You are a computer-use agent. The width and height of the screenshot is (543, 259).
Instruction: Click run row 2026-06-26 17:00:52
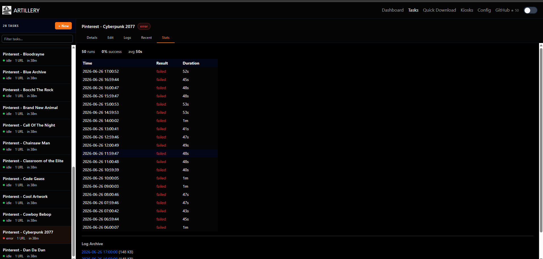pos(150,71)
